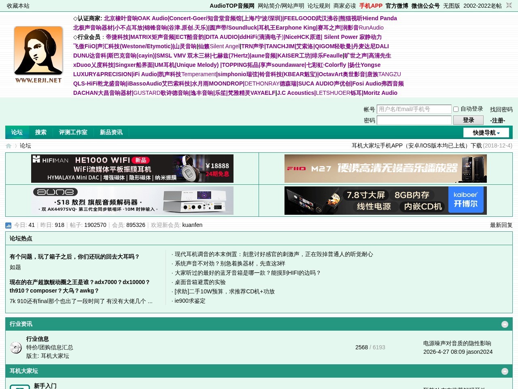Open the FiiO M27 banner ad
Viewport: 518px width, 389px height.
[x=386, y=169]
